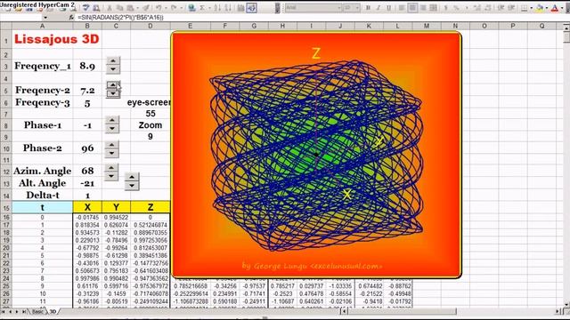Open the Font name dropdown
570x320 pixels.
pos(339,8)
